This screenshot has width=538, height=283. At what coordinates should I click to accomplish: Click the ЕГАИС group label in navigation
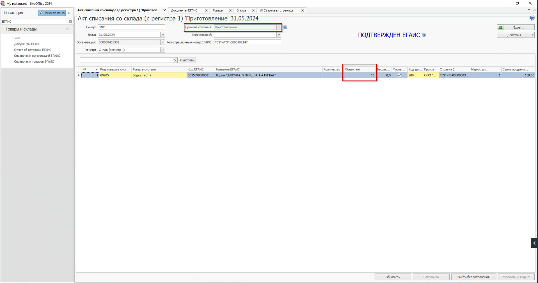pyautogui.click(x=16, y=38)
